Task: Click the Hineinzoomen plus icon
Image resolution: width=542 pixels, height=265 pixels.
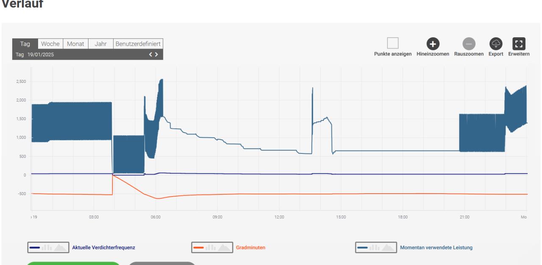Action: point(433,44)
